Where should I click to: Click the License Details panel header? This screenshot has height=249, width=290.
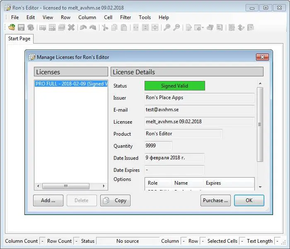187,72
